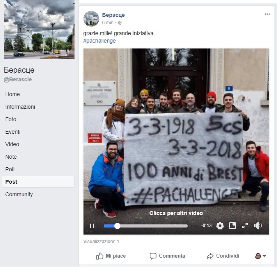Click the public audience globe icon
The width and height of the screenshot is (277, 267).
tap(120, 23)
